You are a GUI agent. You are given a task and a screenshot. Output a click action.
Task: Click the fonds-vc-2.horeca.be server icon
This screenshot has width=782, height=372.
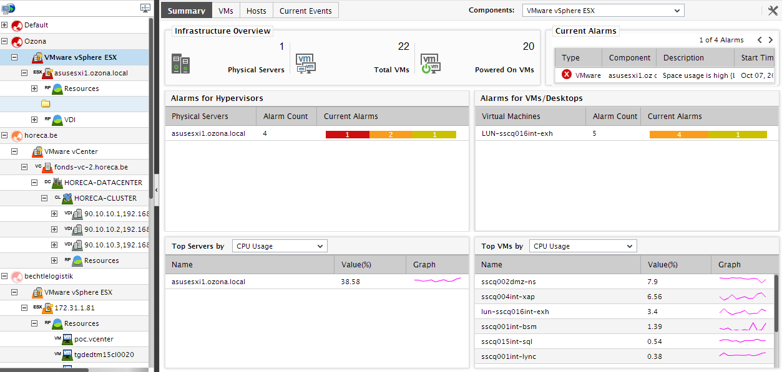47,167
